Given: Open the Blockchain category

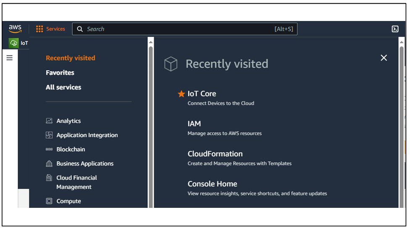Looking at the screenshot, I should coord(71,149).
